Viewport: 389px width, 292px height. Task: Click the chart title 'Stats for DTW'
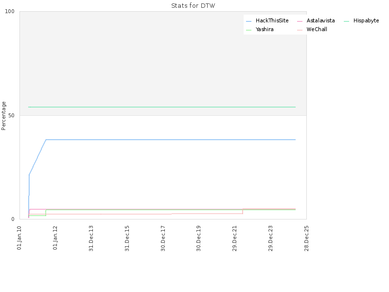point(193,6)
